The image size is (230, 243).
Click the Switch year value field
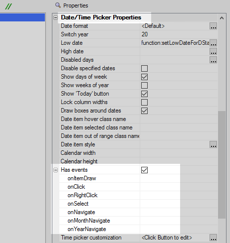pos(179,34)
